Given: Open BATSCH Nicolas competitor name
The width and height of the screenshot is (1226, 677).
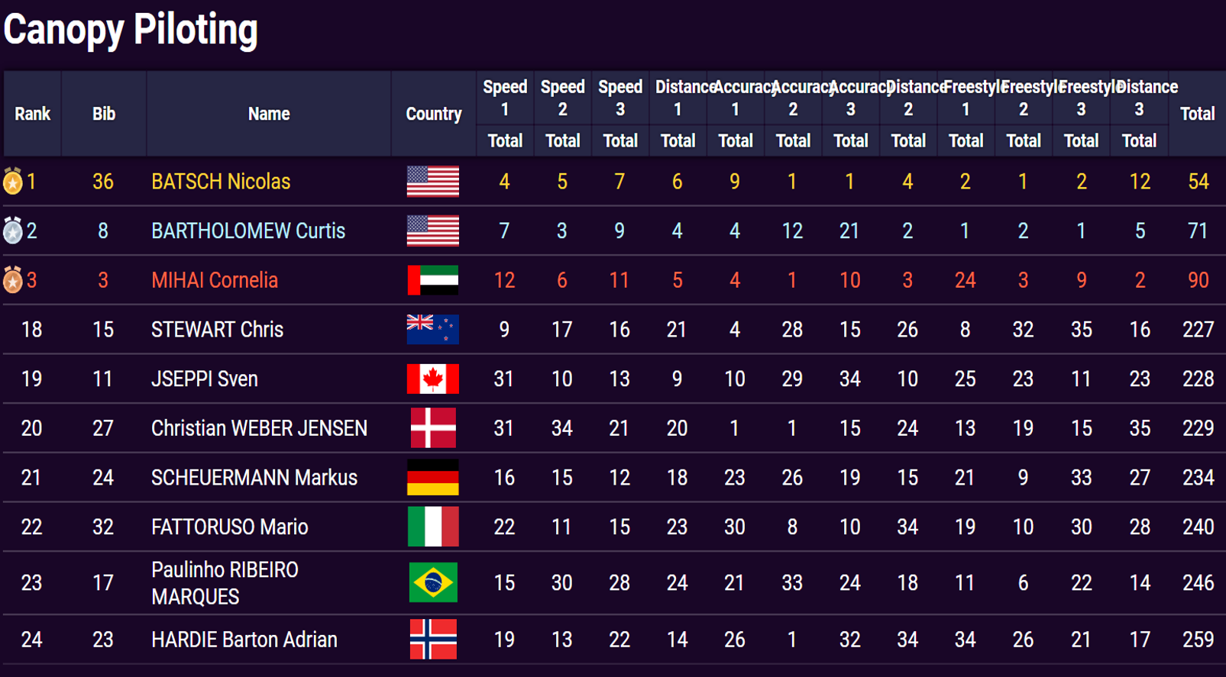Looking at the screenshot, I should [221, 182].
